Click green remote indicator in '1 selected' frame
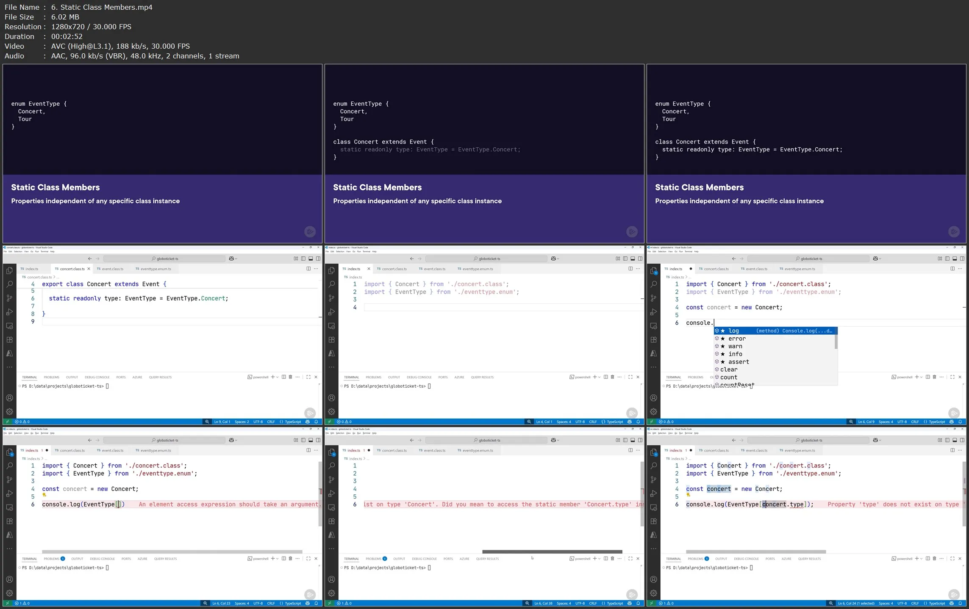This screenshot has height=609, width=969. pos(651,603)
